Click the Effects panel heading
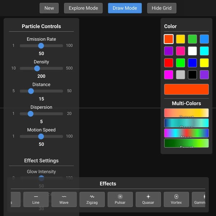This screenshot has height=216, width=216. tap(108, 184)
